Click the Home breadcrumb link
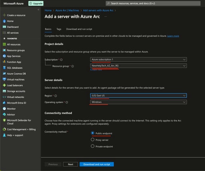This screenshot has height=171, width=205. [48, 10]
